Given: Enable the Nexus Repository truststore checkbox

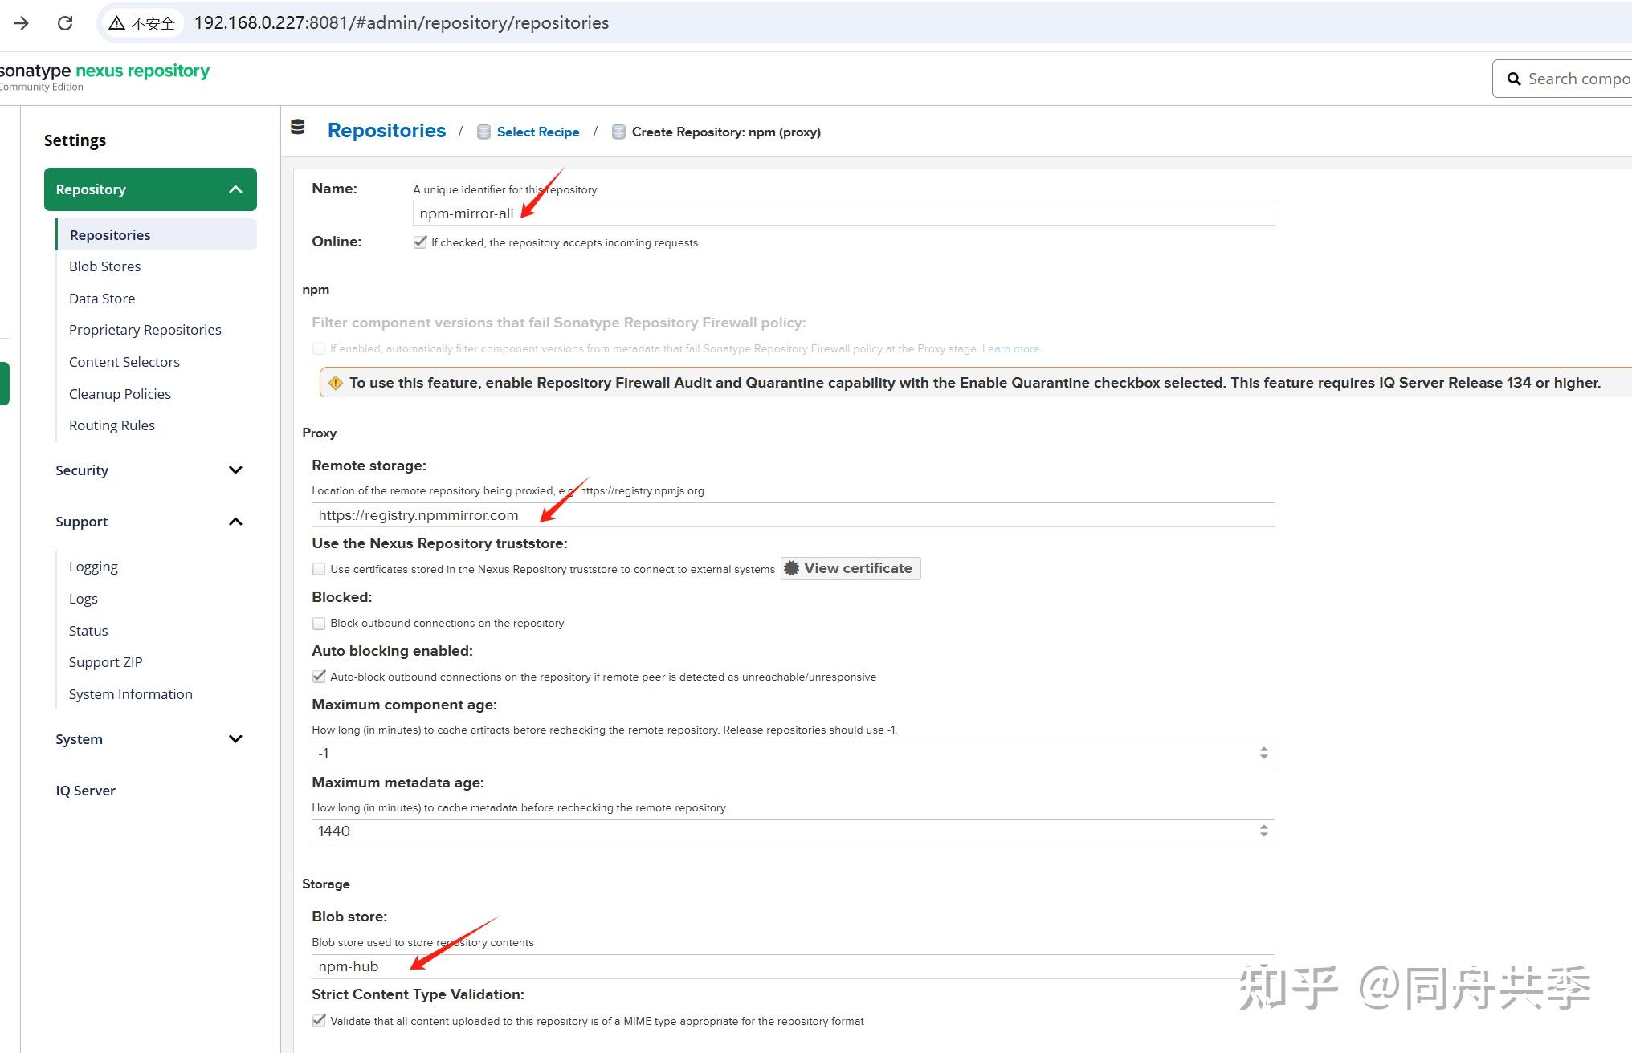Looking at the screenshot, I should click(x=319, y=569).
